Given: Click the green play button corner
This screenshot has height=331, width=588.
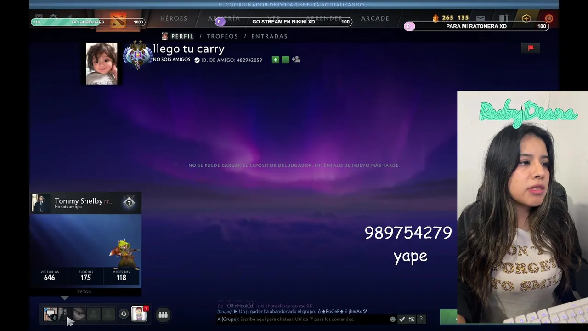Looking at the screenshot, I should click(448, 317).
